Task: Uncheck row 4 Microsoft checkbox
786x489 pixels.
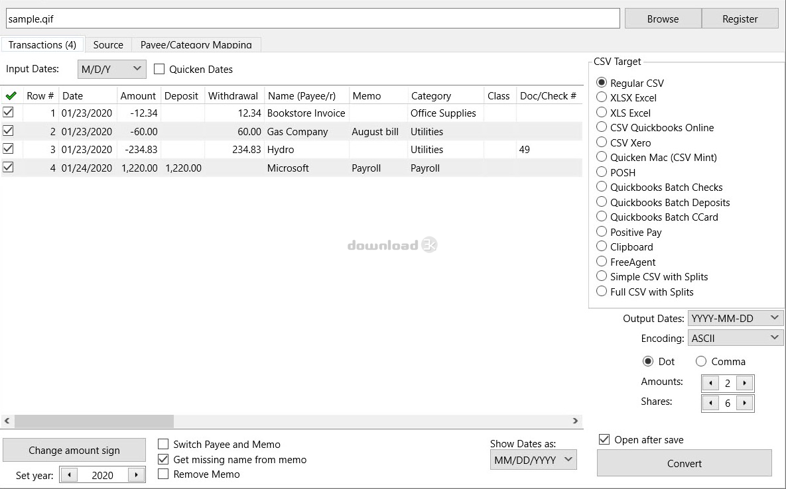Action: [8, 167]
